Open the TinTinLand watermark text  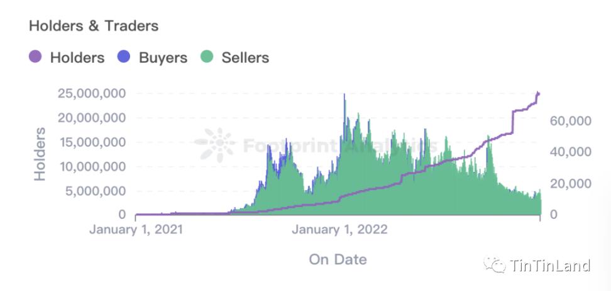point(550,265)
